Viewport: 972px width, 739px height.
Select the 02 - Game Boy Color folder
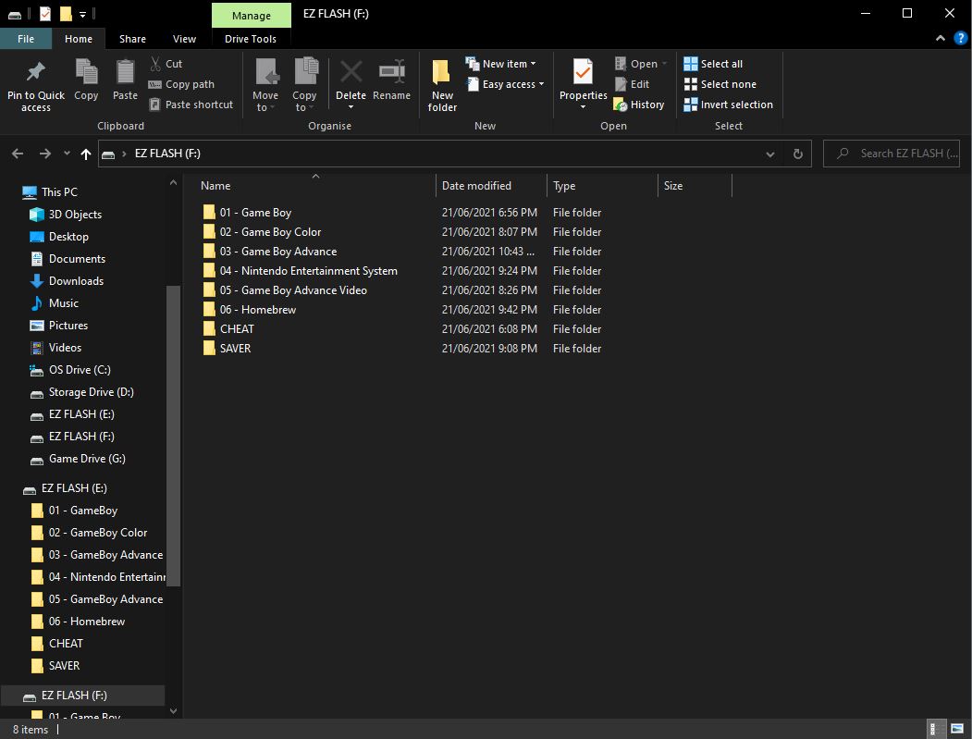tap(262, 231)
